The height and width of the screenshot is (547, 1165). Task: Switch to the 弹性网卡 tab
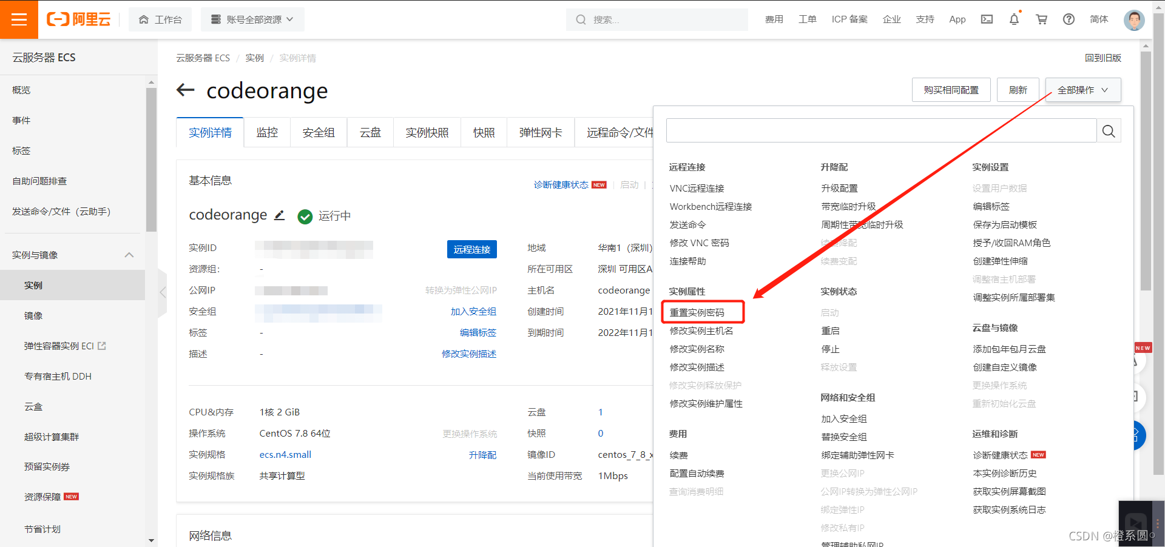click(541, 132)
